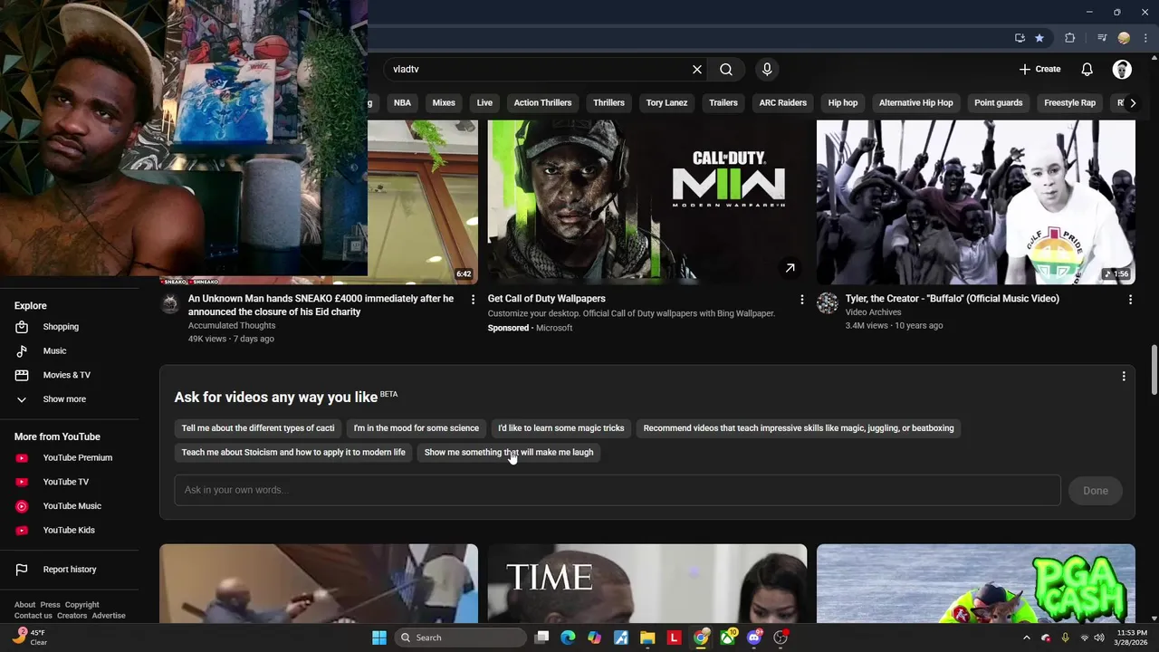This screenshot has height=652, width=1159.
Task: Choose the learn some magic tricks prompt
Action: pos(560,427)
